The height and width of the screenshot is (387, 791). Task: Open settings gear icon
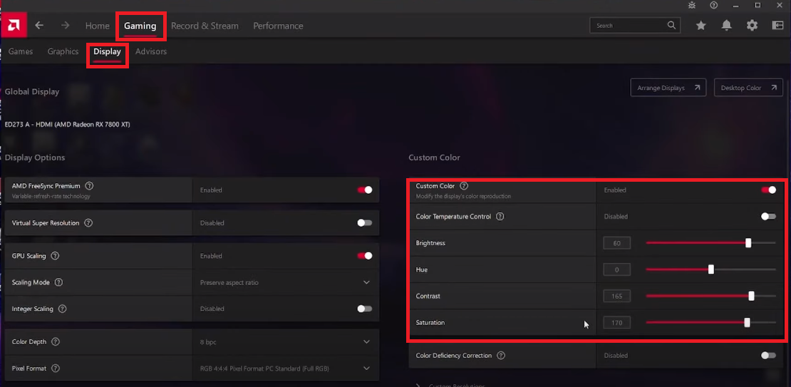pyautogui.click(x=752, y=26)
